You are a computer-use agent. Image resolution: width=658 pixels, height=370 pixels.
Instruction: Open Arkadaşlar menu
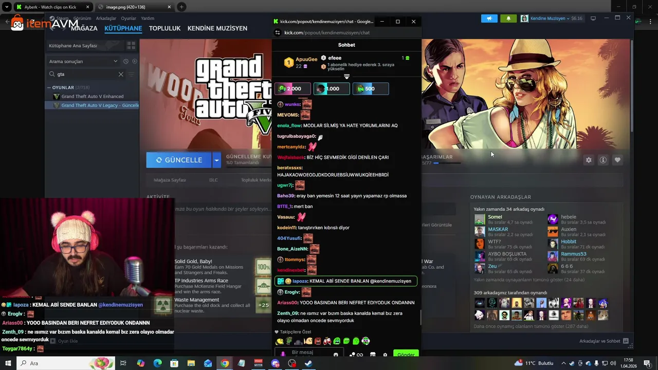pyautogui.click(x=106, y=18)
